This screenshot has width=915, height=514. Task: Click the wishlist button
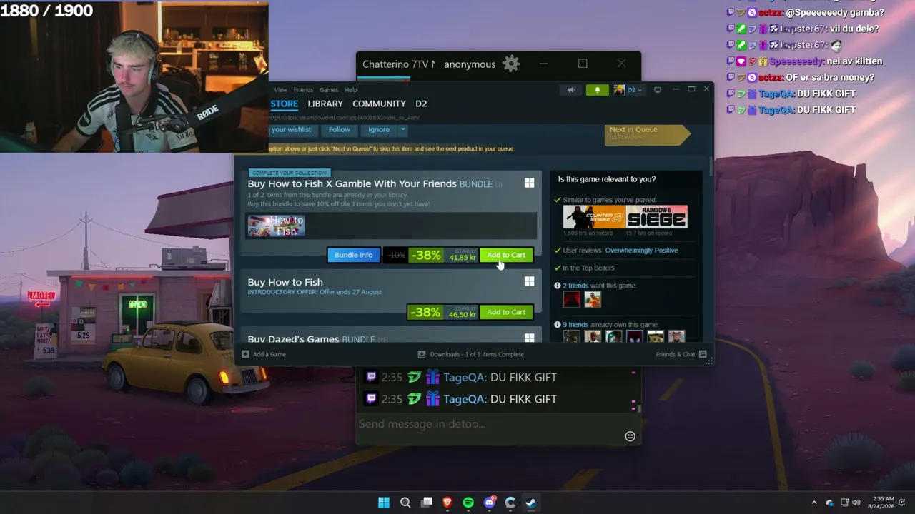point(293,130)
